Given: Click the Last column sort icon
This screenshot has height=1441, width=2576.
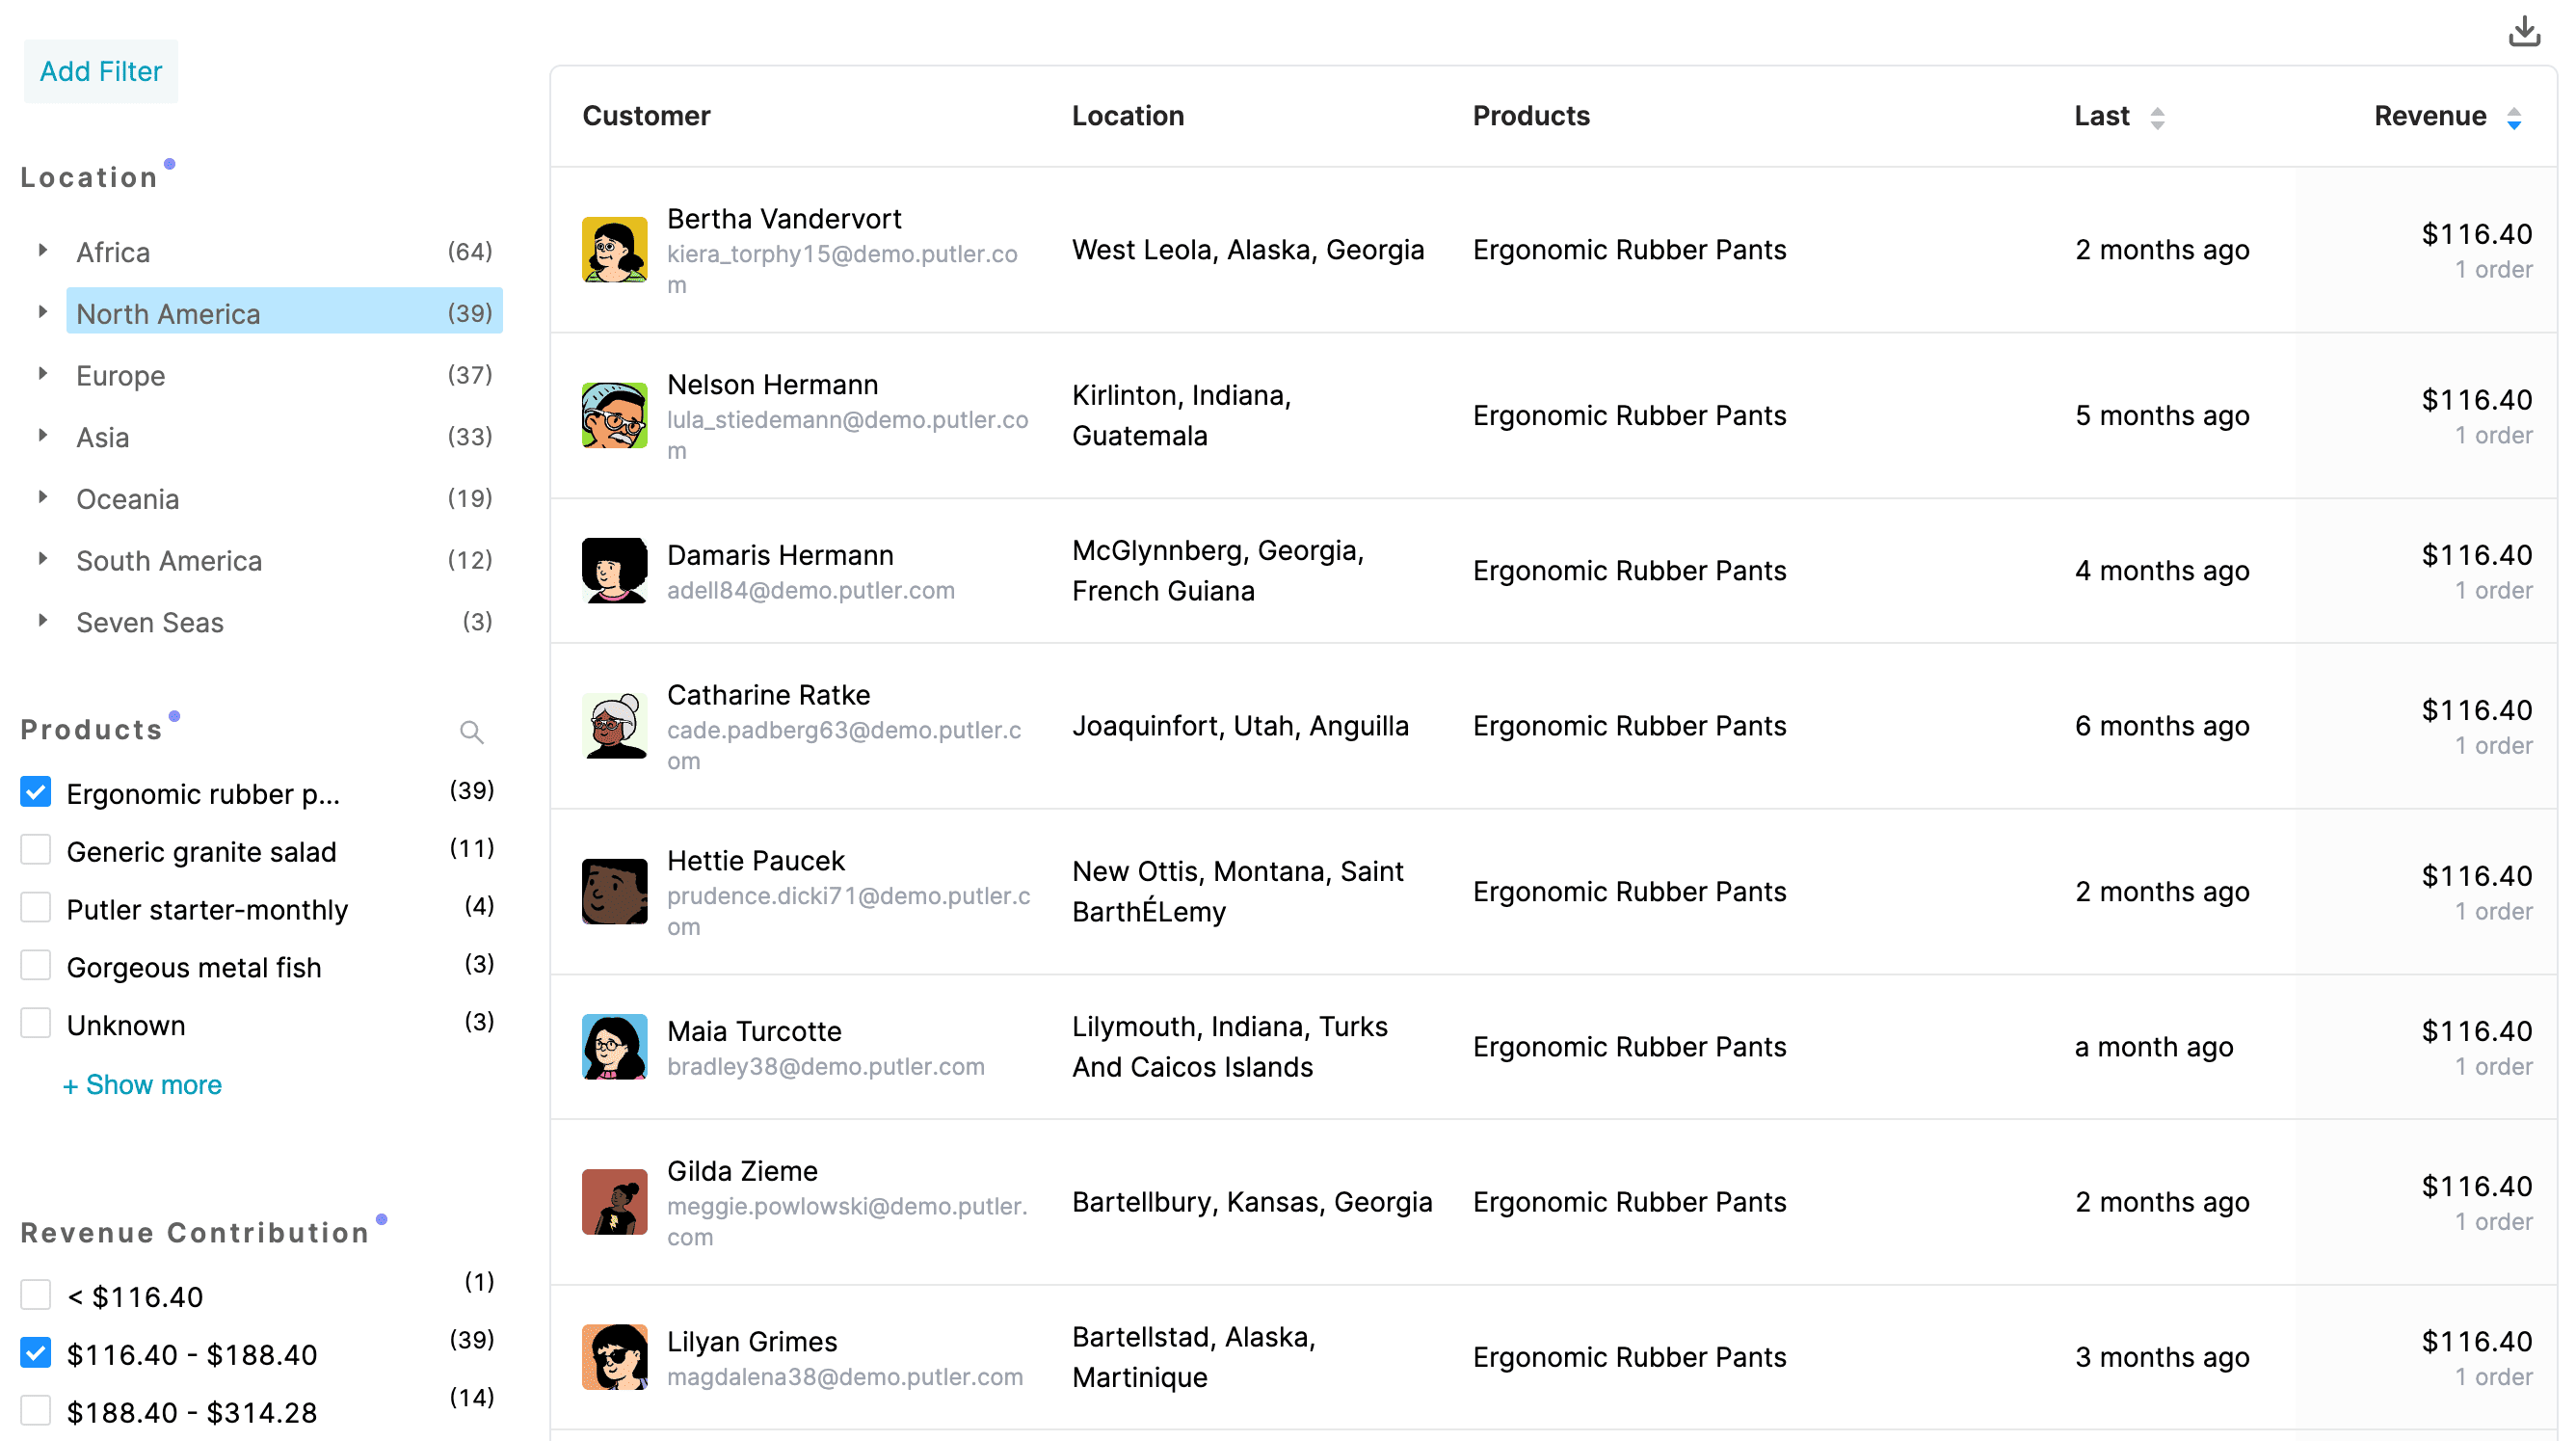Looking at the screenshot, I should pyautogui.click(x=2161, y=115).
